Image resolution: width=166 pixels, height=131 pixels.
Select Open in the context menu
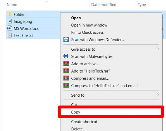76,18
